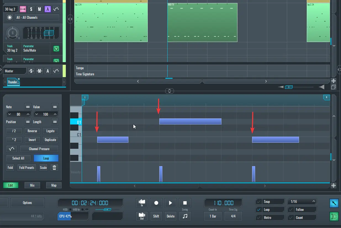Viewport: 341px width, 228px height.
Task: Click the Options button
Action: 27,203
